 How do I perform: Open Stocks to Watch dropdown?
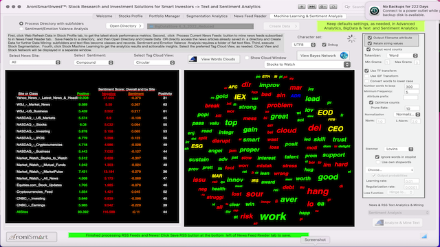(x=307, y=64)
